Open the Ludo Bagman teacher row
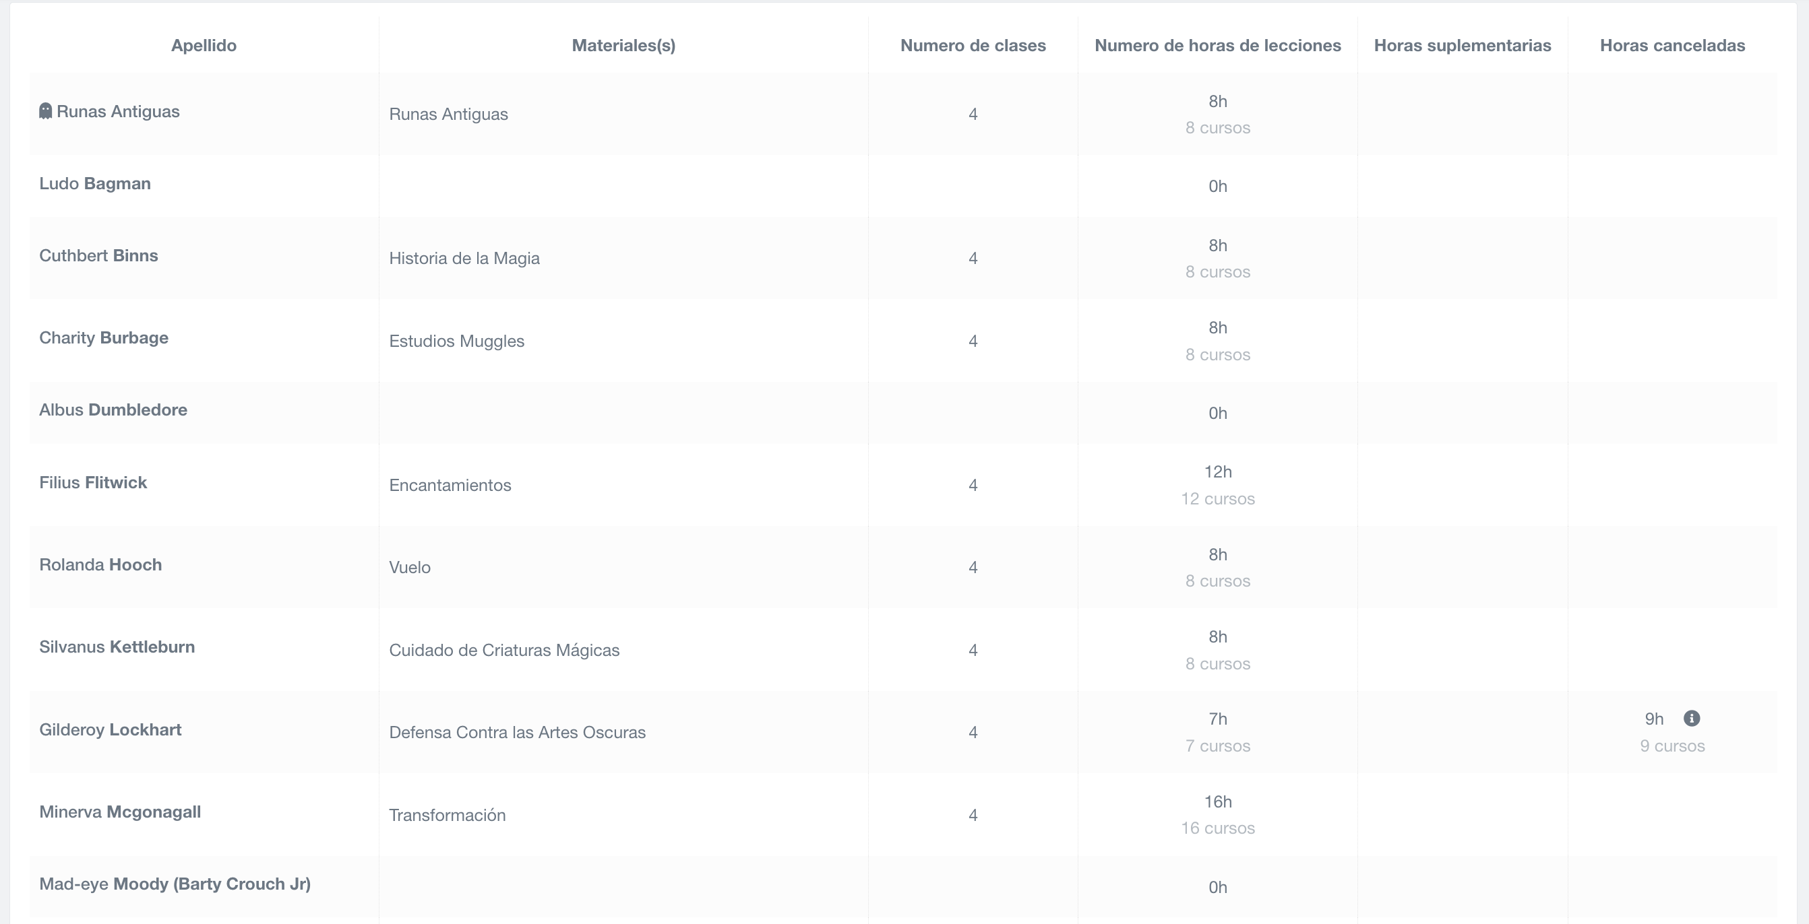Image resolution: width=1809 pixels, height=924 pixels. point(95,184)
